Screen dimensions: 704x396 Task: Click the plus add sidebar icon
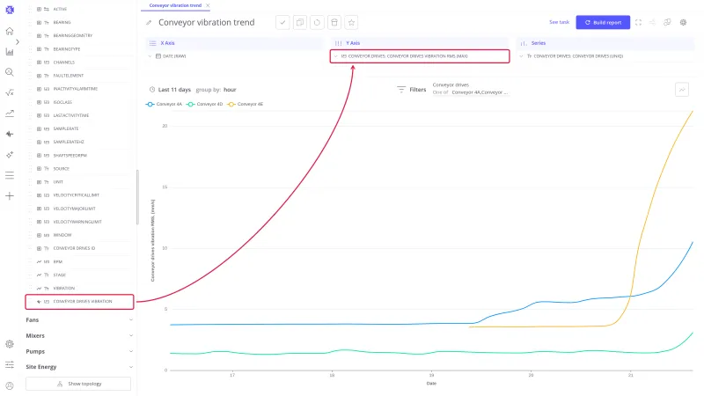pyautogui.click(x=10, y=195)
